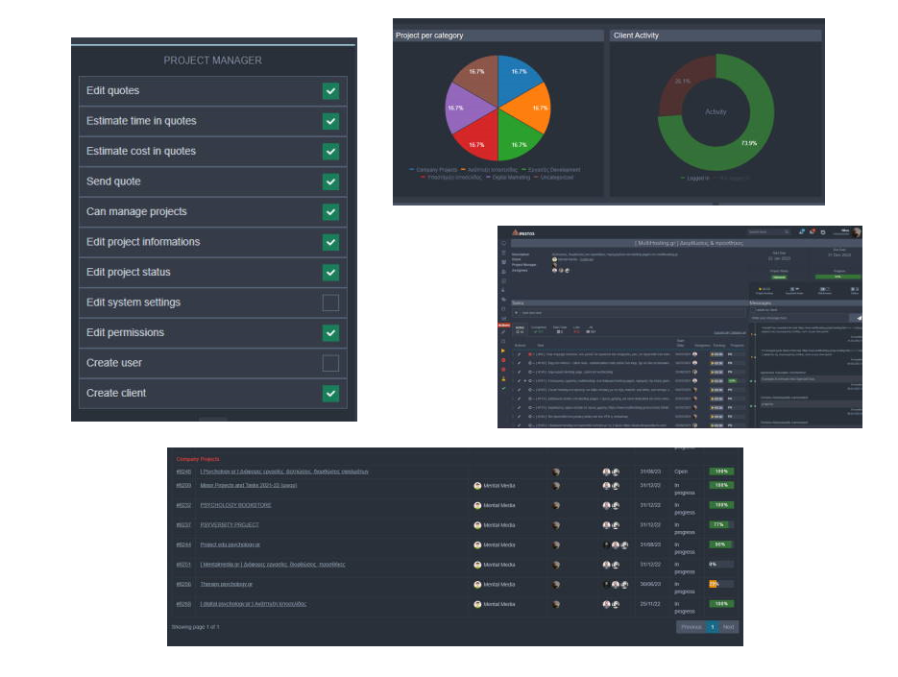Click the send message paper plane icon

858,318
